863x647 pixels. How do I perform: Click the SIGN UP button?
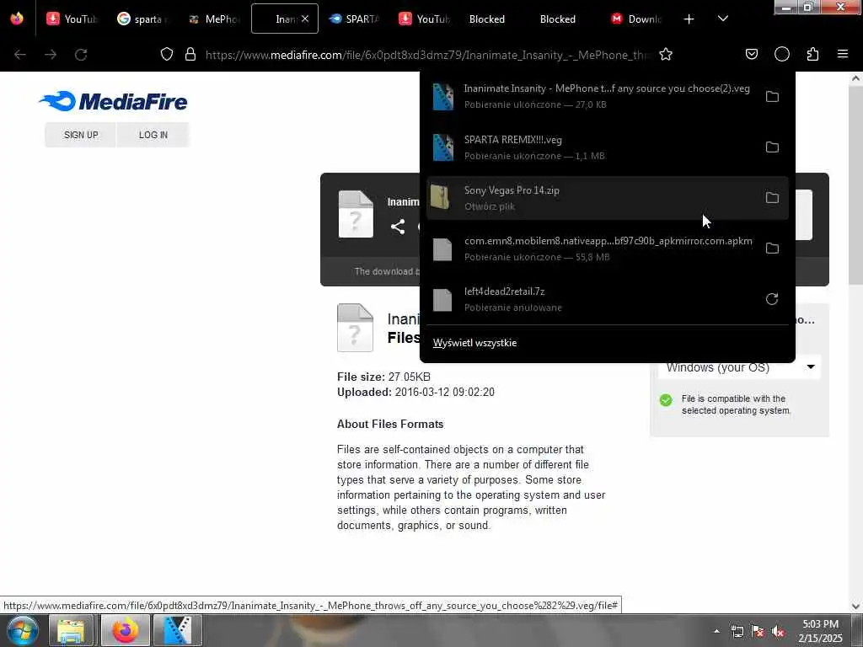(x=81, y=135)
